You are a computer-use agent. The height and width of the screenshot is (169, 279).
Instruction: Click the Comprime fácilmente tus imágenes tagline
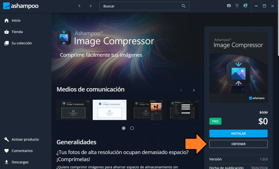pyautogui.click(x=101, y=55)
